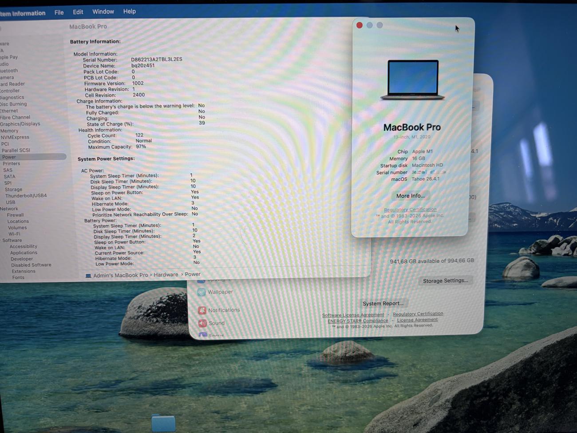
Task: Open the Software License Agreement link
Action: [353, 315]
